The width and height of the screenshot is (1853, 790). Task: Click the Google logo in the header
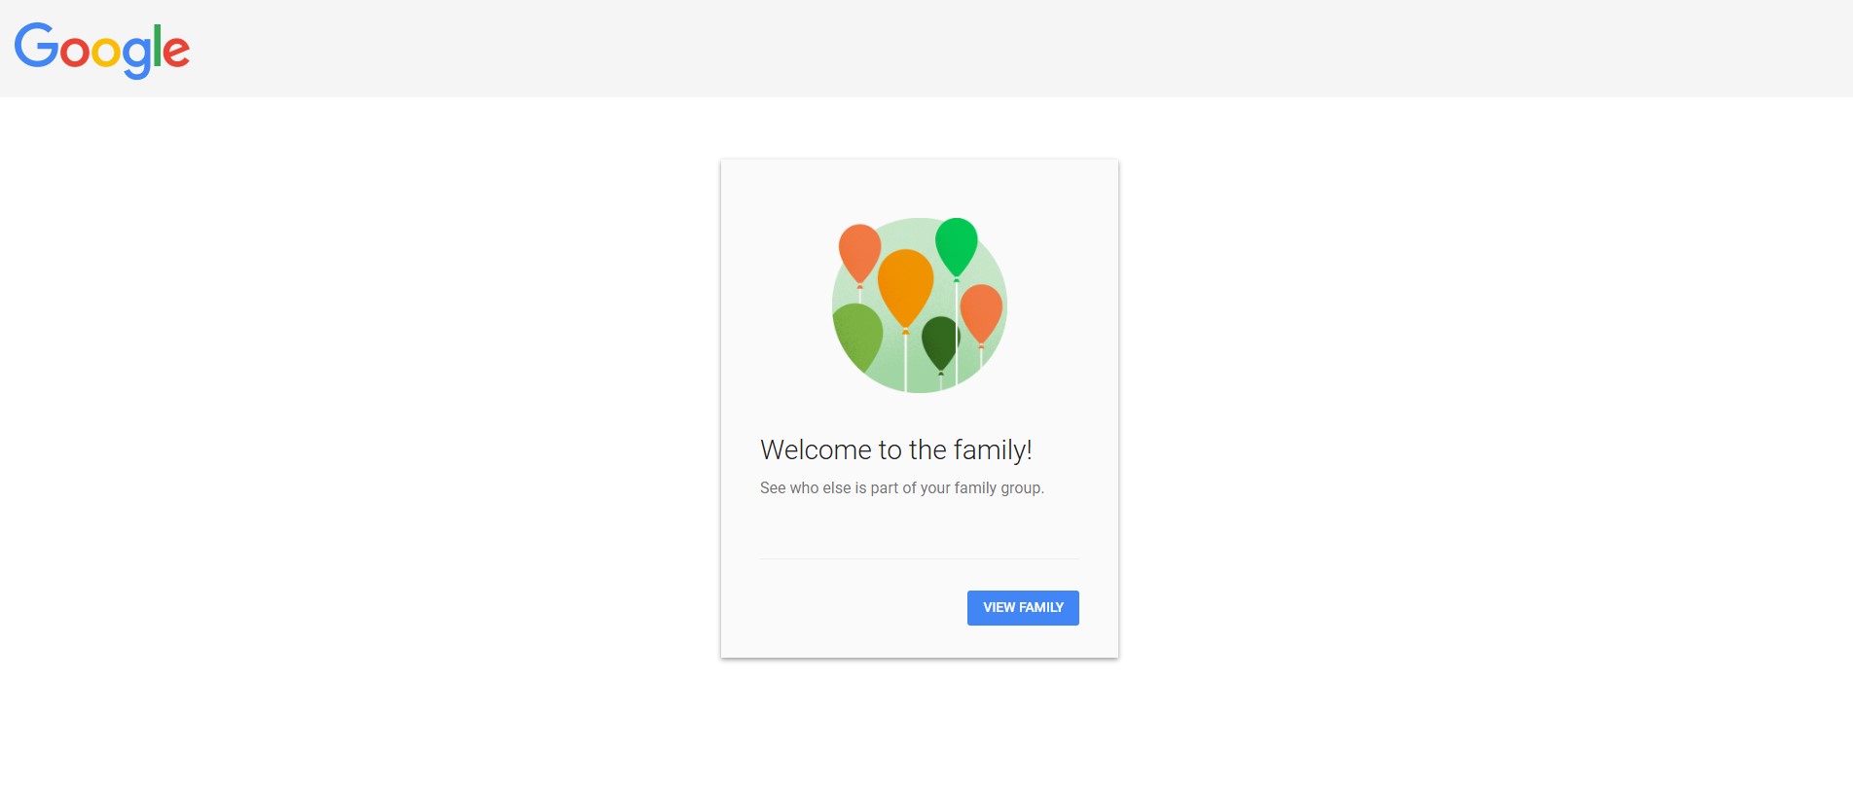pyautogui.click(x=102, y=50)
